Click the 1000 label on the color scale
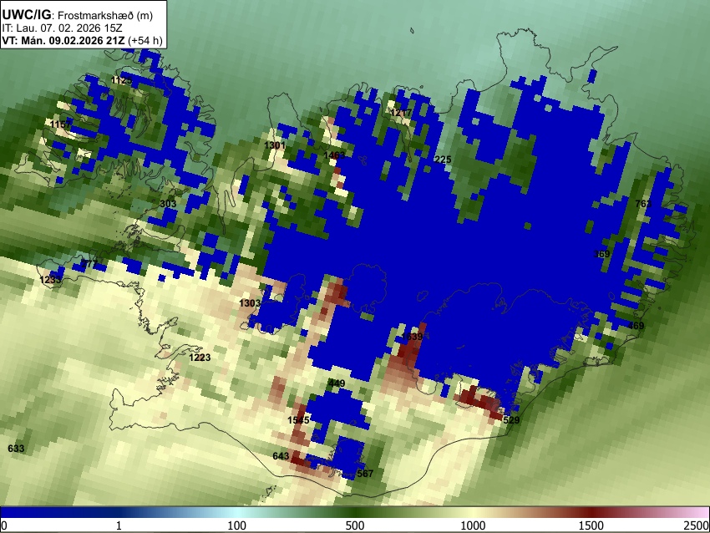710x533 pixels. pyautogui.click(x=473, y=525)
